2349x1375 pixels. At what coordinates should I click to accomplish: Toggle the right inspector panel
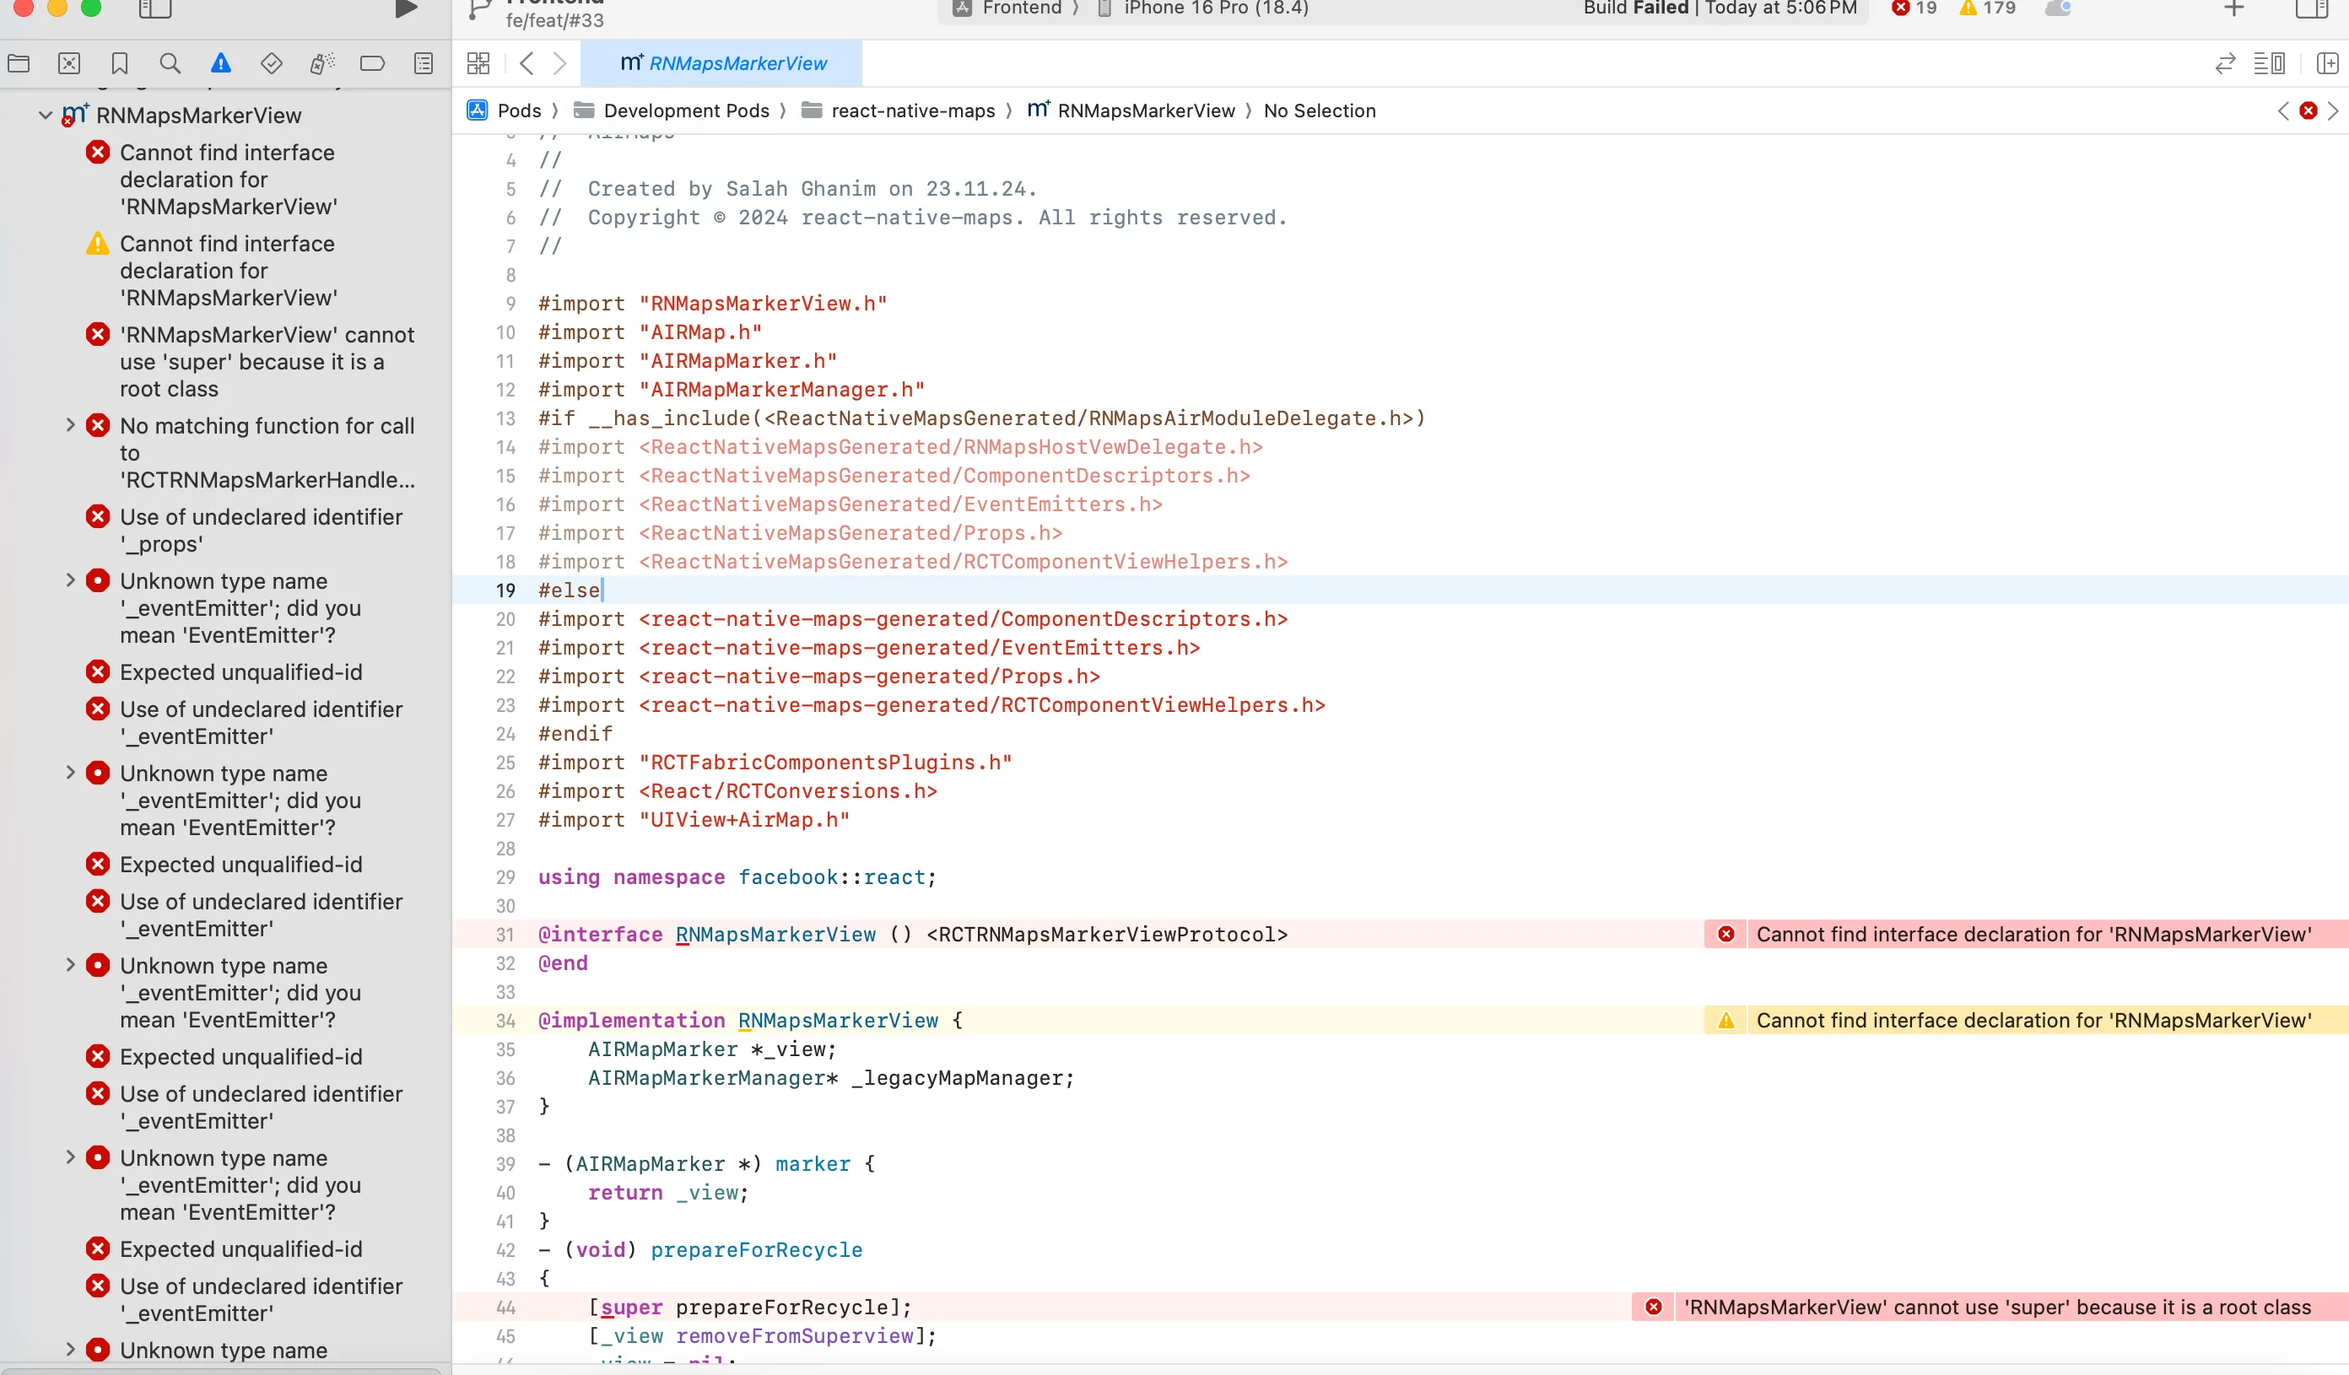[2312, 9]
